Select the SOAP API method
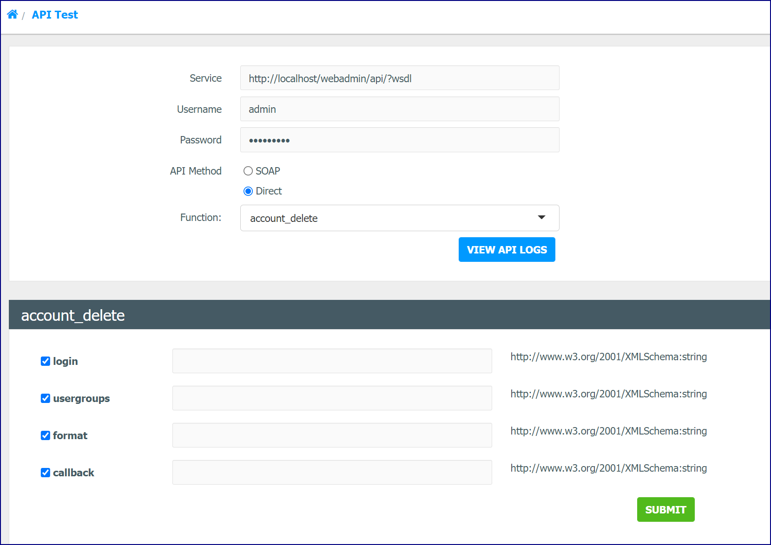The image size is (771, 545). pyautogui.click(x=248, y=171)
